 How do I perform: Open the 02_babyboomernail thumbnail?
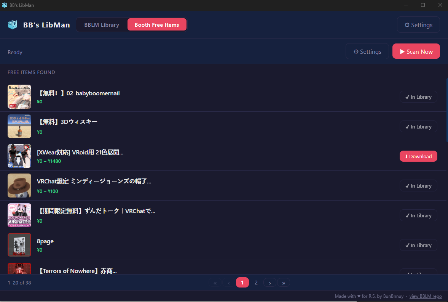(x=19, y=97)
